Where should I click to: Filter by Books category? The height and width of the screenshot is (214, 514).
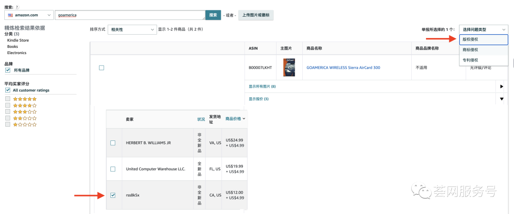(x=12, y=47)
